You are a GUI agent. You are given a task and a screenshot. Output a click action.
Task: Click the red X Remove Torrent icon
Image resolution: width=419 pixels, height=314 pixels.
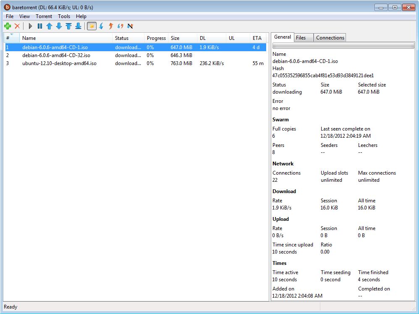(x=17, y=26)
